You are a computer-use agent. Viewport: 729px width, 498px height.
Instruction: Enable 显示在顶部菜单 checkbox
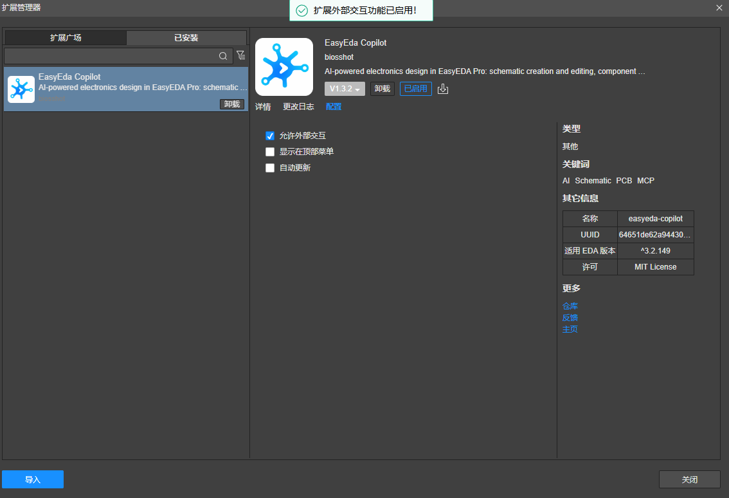tap(269, 152)
